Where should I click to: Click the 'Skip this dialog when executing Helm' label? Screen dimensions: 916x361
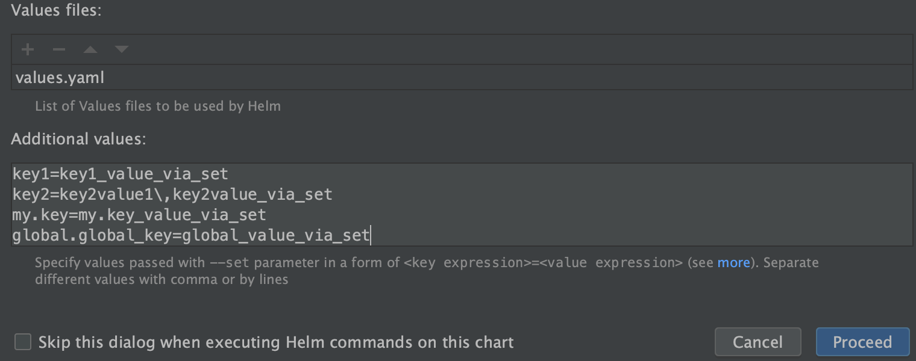[276, 342]
